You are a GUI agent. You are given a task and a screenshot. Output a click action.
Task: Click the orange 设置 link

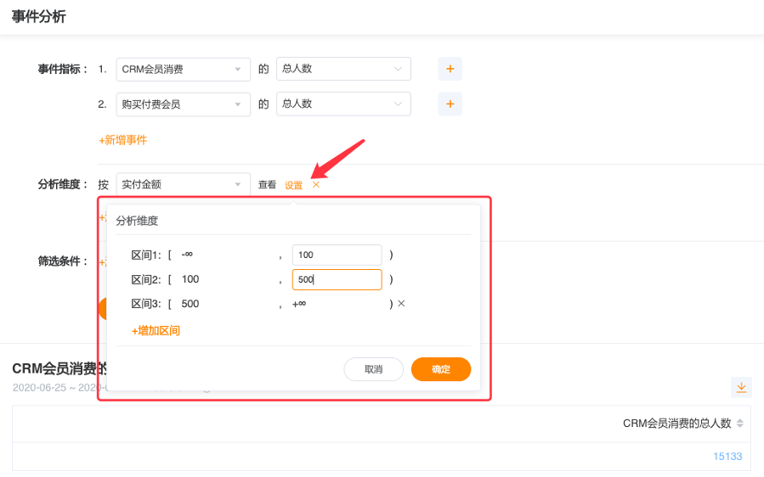[x=293, y=185]
